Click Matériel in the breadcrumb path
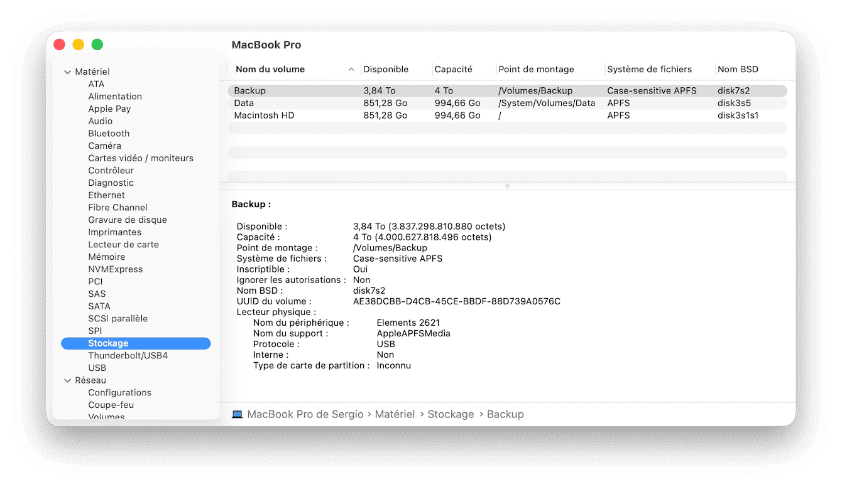Image resolution: width=842 pixels, height=487 pixels. tap(395, 414)
